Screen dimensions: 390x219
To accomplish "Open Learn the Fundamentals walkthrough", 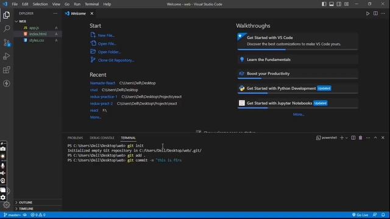I will 297,60.
